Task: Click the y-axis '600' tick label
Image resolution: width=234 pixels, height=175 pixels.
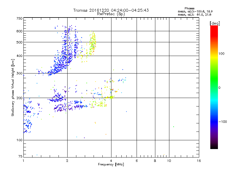Action: tap(19, 31)
